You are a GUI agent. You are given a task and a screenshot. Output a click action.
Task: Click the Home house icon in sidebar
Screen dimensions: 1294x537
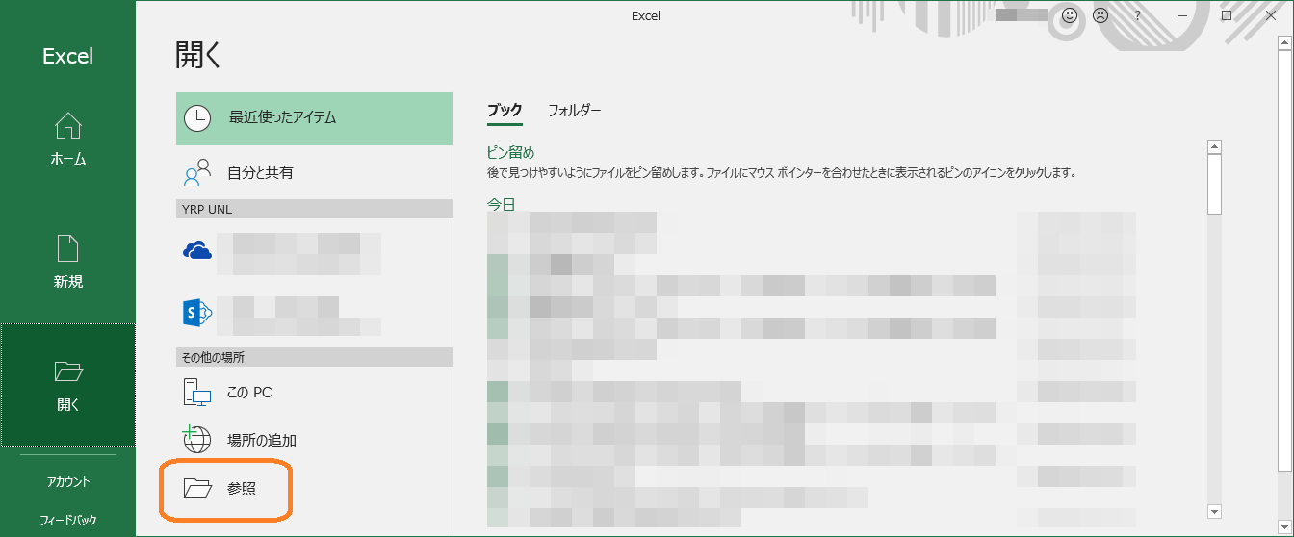67,126
